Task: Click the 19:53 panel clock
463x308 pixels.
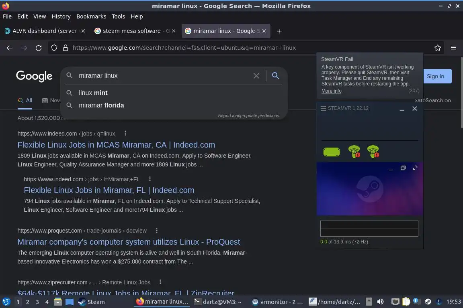Action: (453, 302)
